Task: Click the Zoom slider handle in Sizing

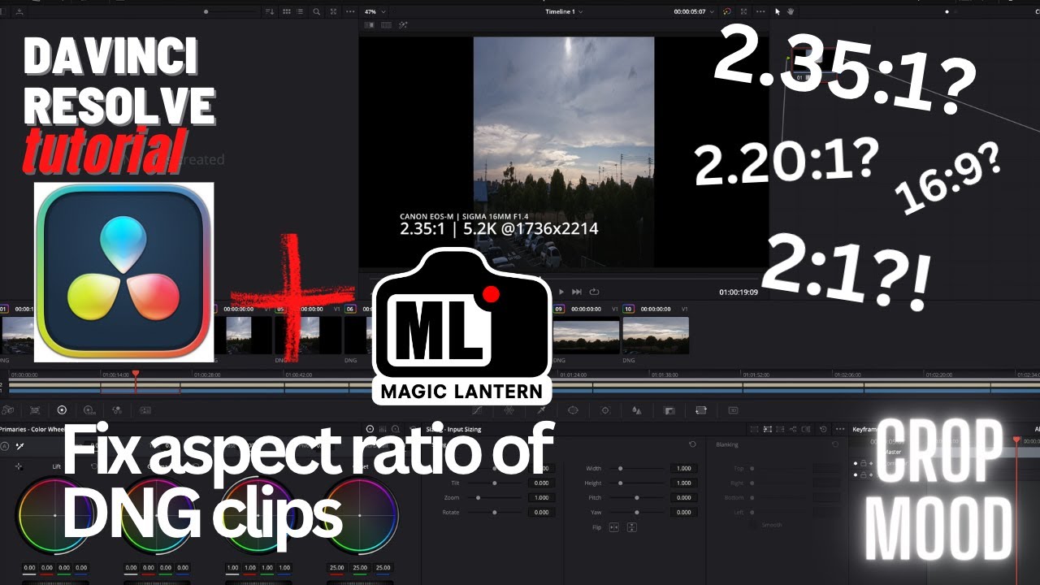Action: coord(478,498)
